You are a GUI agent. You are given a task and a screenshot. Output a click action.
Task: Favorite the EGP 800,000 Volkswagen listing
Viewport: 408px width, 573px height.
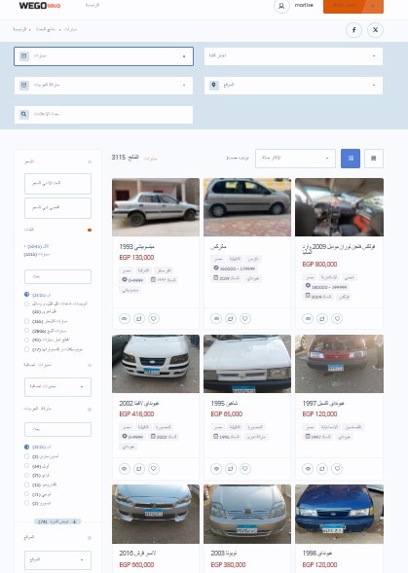point(337,319)
